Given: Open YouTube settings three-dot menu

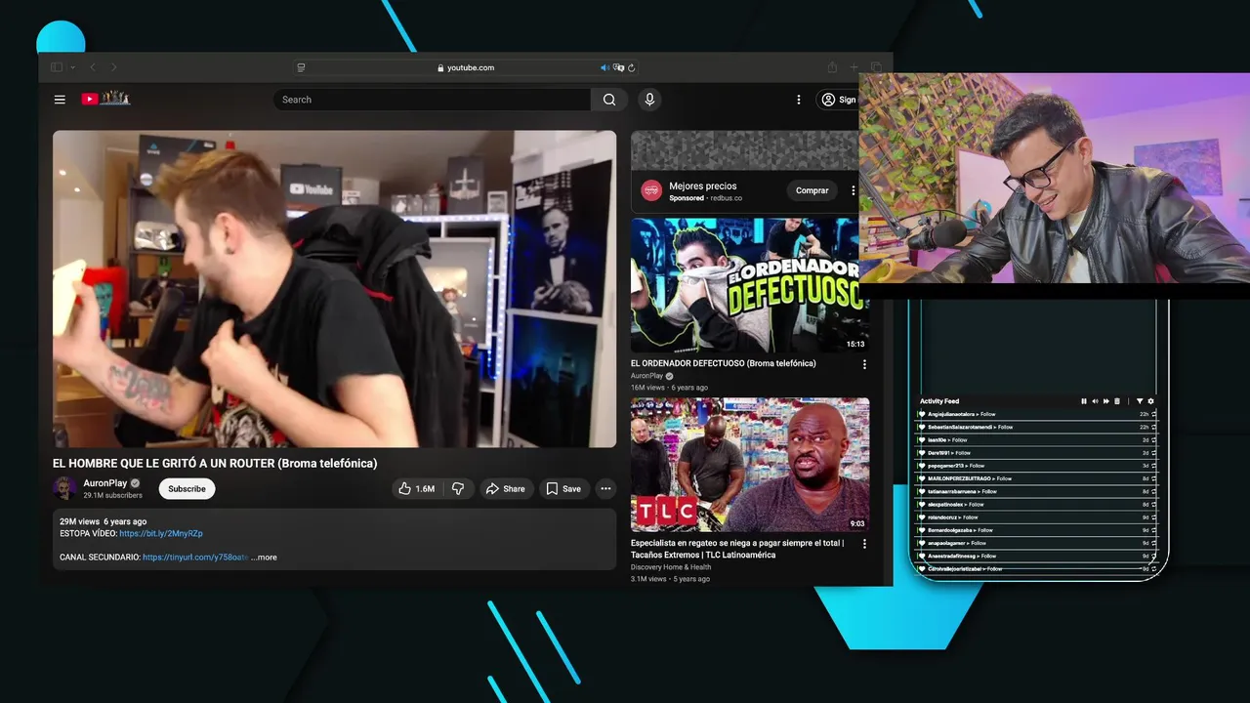Looking at the screenshot, I should [x=799, y=100].
